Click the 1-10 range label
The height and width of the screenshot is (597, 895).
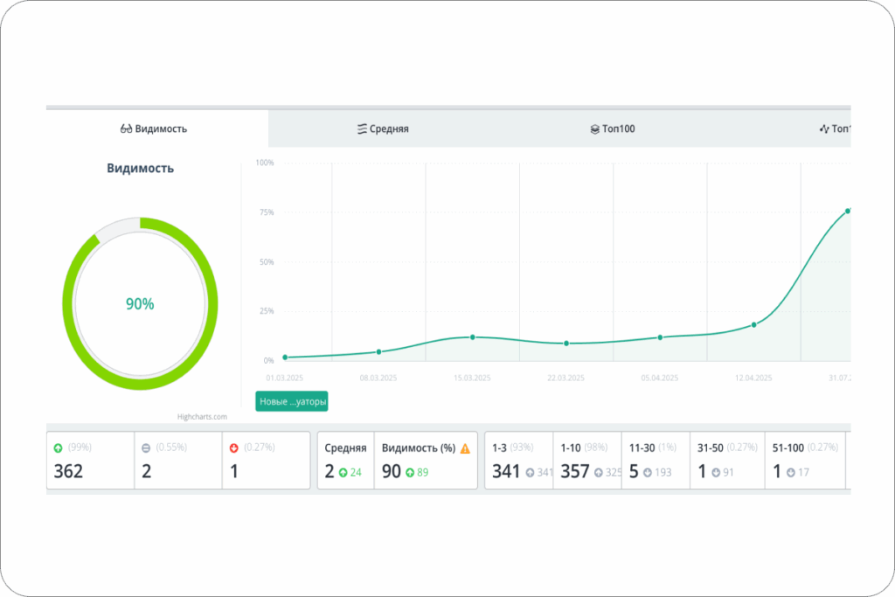click(570, 448)
